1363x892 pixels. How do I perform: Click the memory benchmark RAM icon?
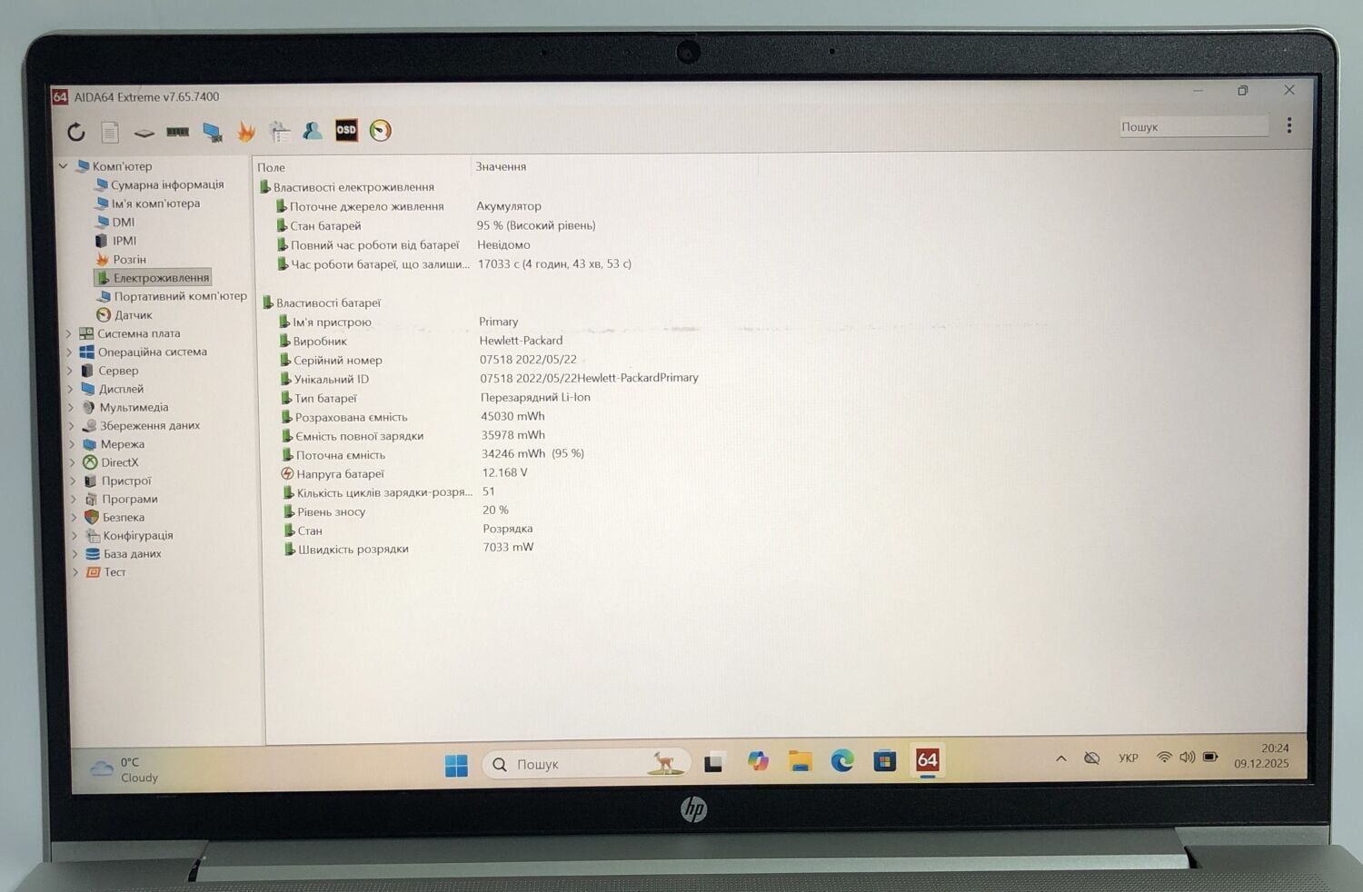[x=178, y=133]
